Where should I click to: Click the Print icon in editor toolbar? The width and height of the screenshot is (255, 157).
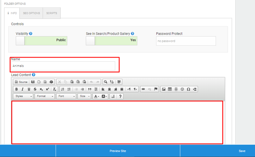pyautogui.click(x=51, y=82)
